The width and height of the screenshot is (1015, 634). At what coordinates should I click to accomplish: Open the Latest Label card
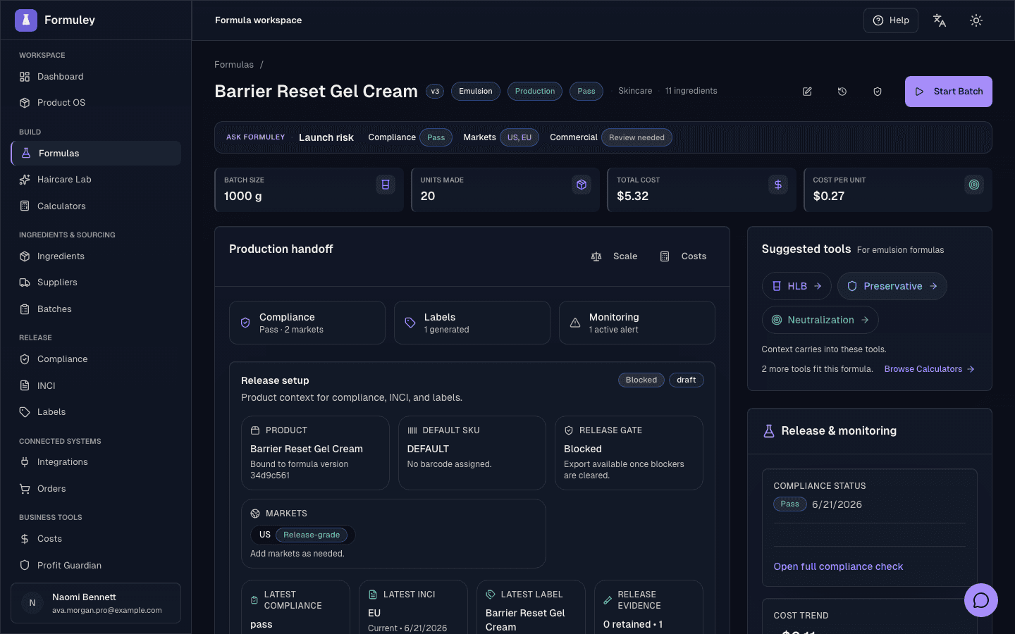point(531,607)
